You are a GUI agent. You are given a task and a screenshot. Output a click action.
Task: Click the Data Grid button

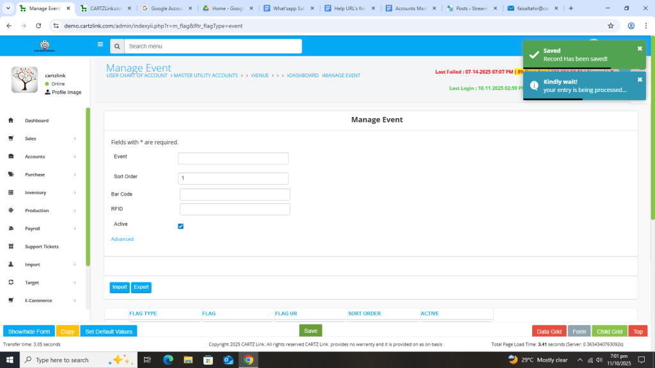pyautogui.click(x=549, y=332)
